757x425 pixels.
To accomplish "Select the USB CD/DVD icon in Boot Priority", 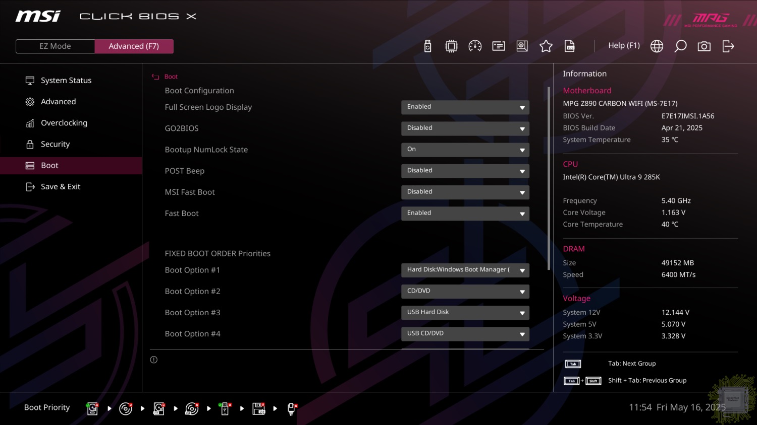I will (192, 408).
